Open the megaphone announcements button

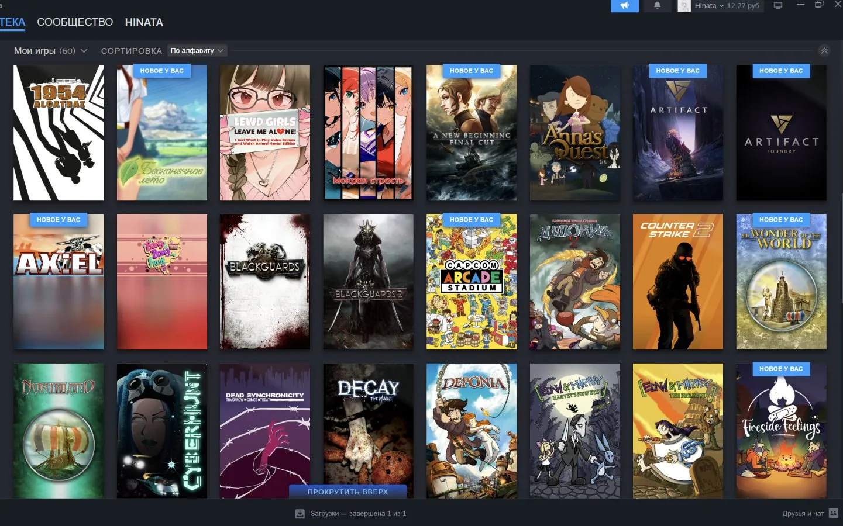[x=625, y=6]
